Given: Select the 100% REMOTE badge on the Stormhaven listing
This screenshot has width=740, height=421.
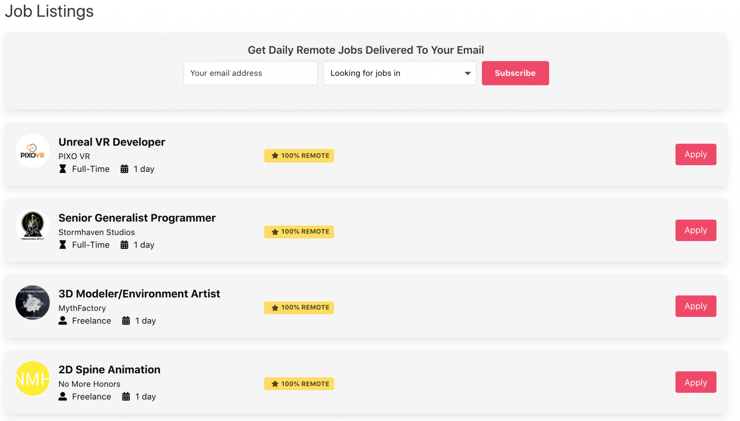Looking at the screenshot, I should point(299,231).
